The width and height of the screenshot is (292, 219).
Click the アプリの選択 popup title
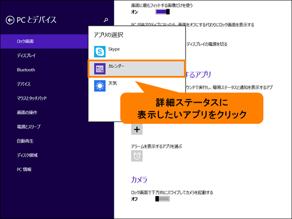click(x=109, y=35)
